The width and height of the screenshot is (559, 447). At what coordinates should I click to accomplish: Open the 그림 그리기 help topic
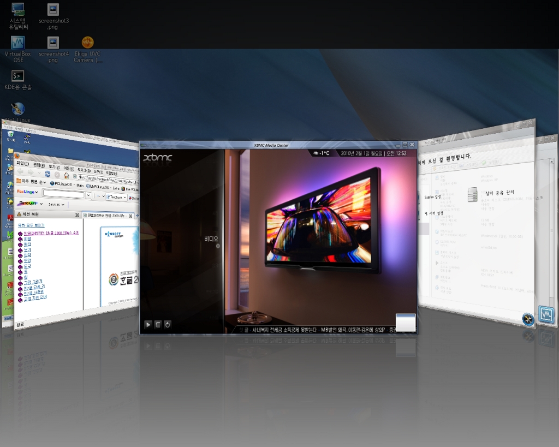(33, 282)
